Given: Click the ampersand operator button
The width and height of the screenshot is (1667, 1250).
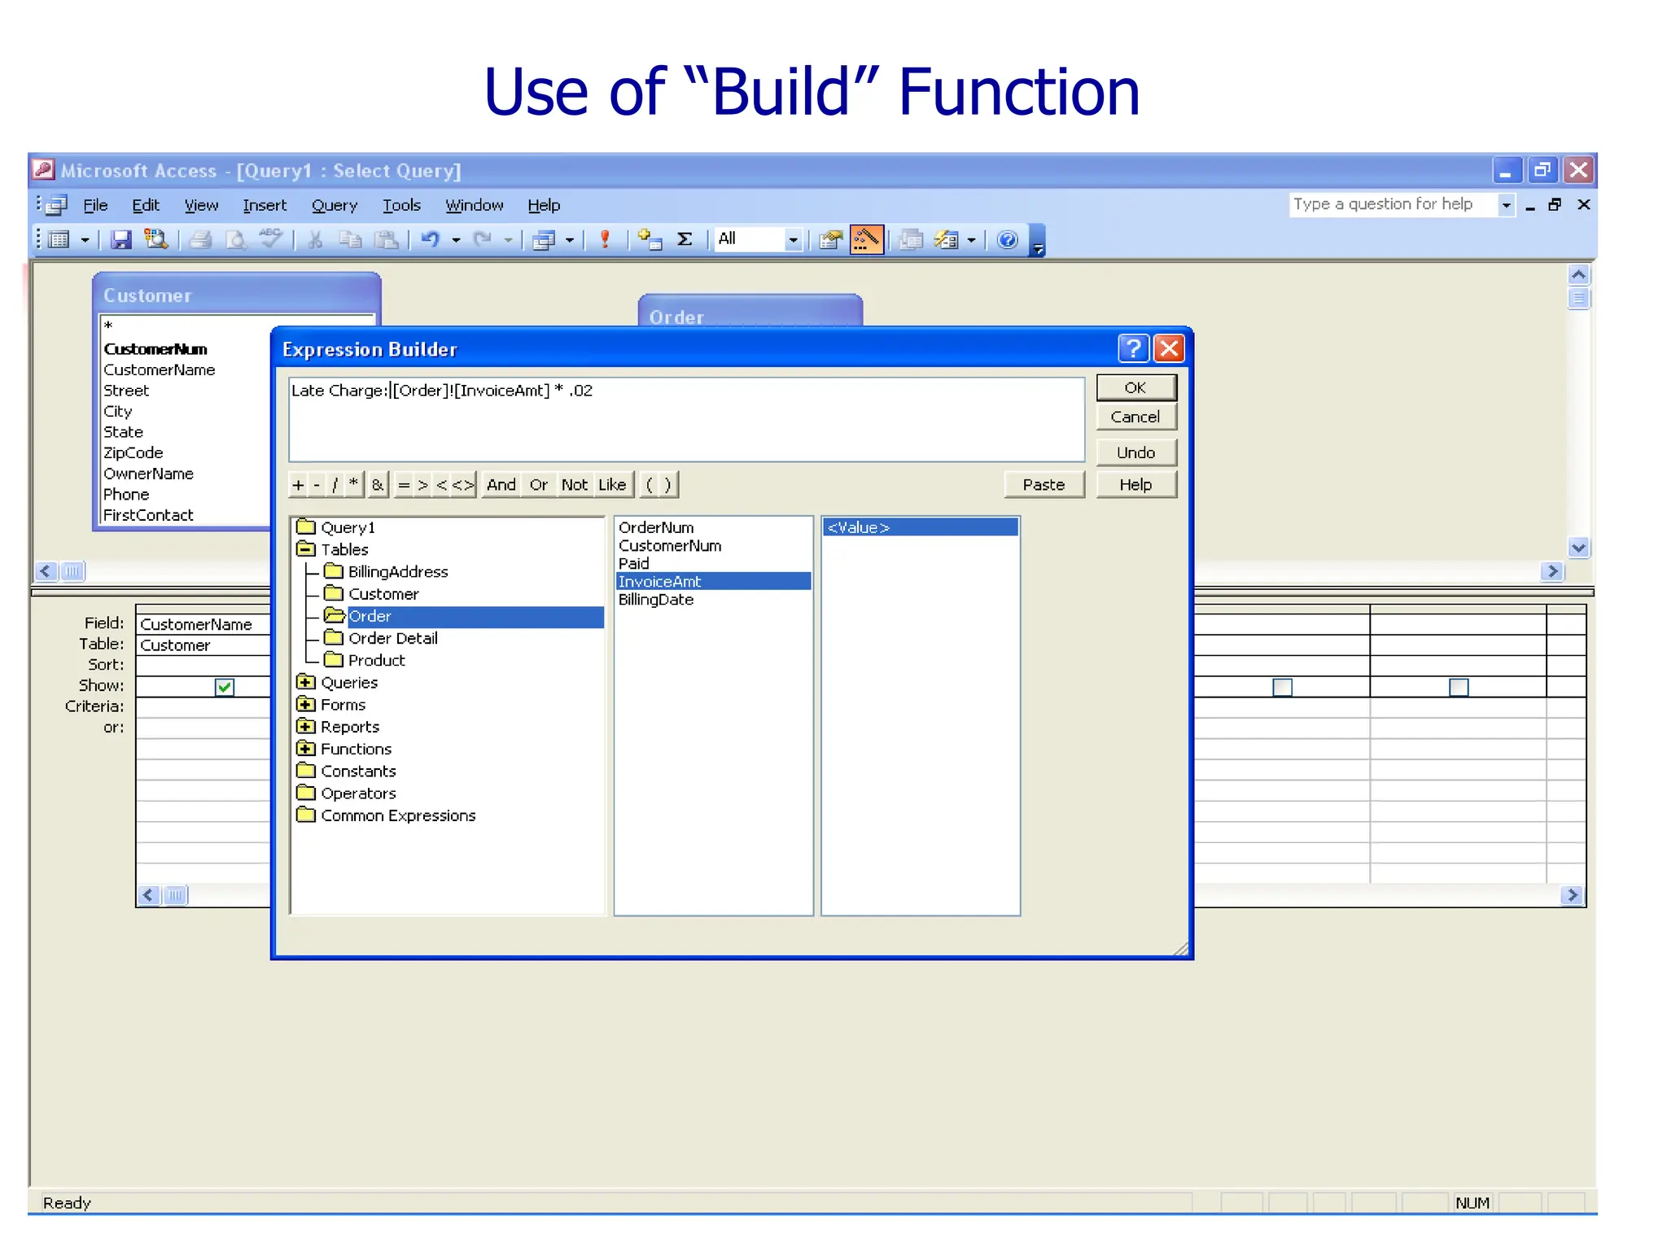Looking at the screenshot, I should click(378, 484).
